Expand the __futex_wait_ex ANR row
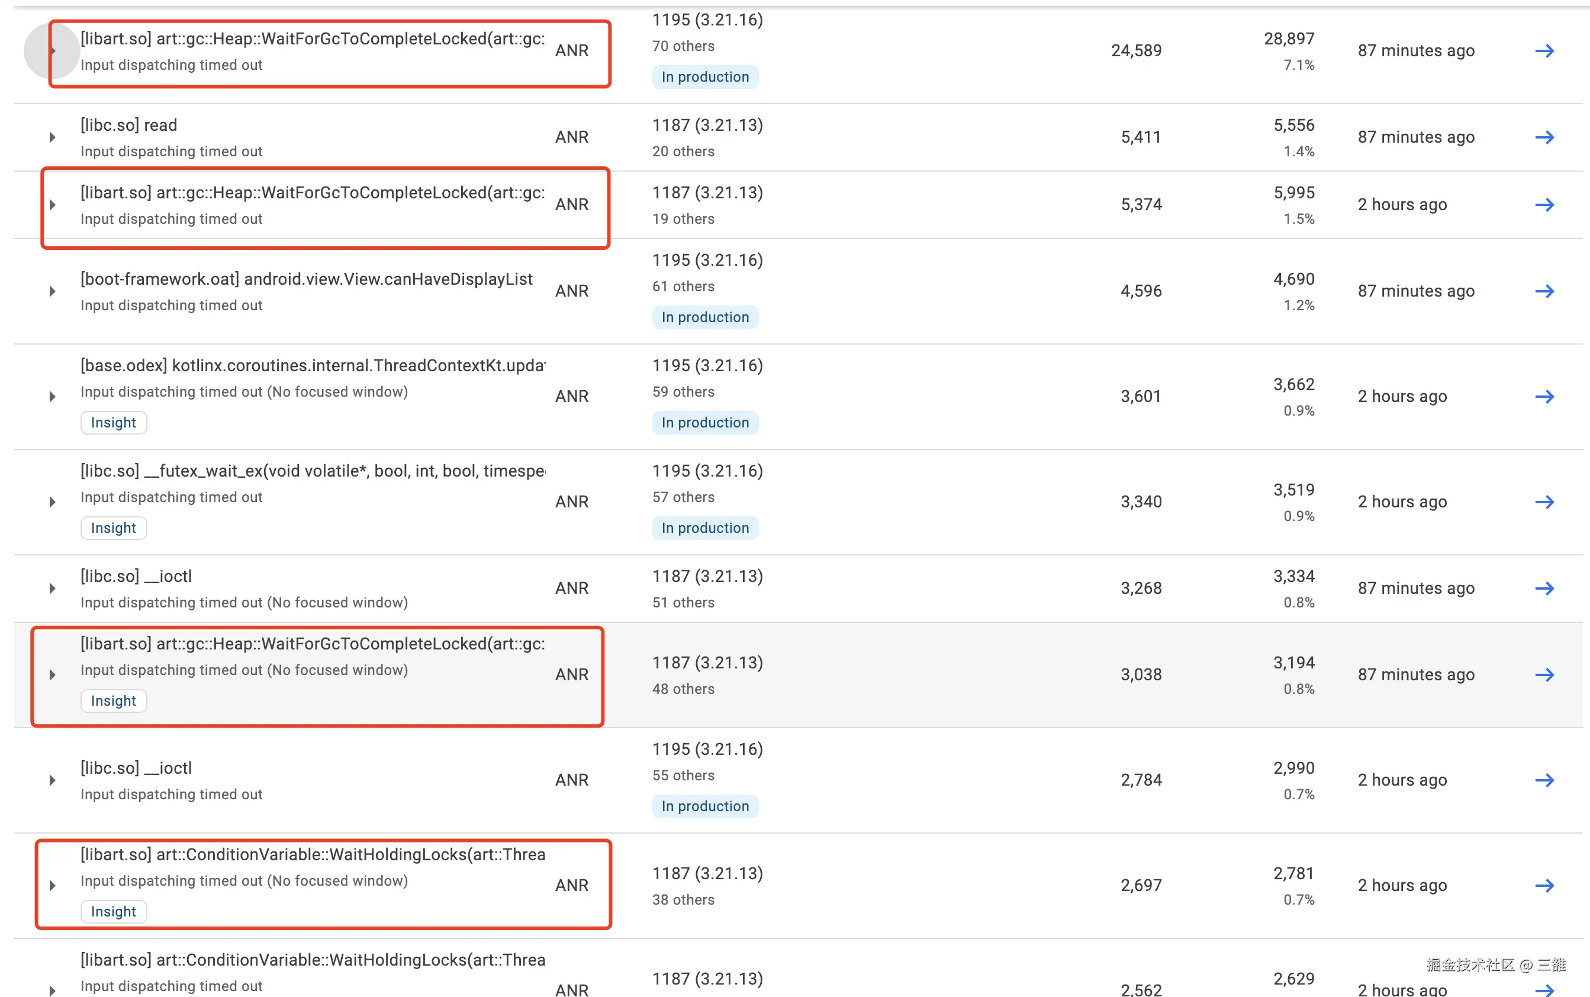Viewport: 1590px width, 997px height. 53,502
